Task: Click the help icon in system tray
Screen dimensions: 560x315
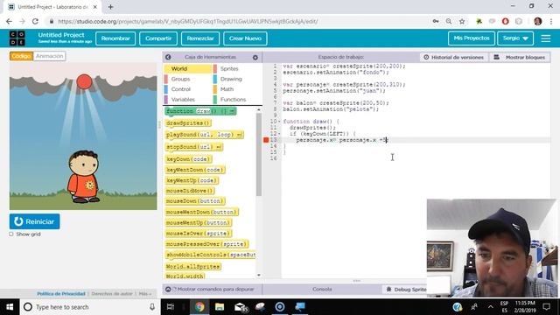Action: click(457, 307)
